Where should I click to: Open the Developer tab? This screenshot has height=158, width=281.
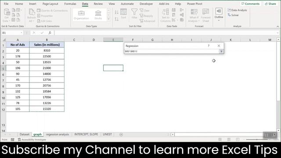click(x=146, y=4)
